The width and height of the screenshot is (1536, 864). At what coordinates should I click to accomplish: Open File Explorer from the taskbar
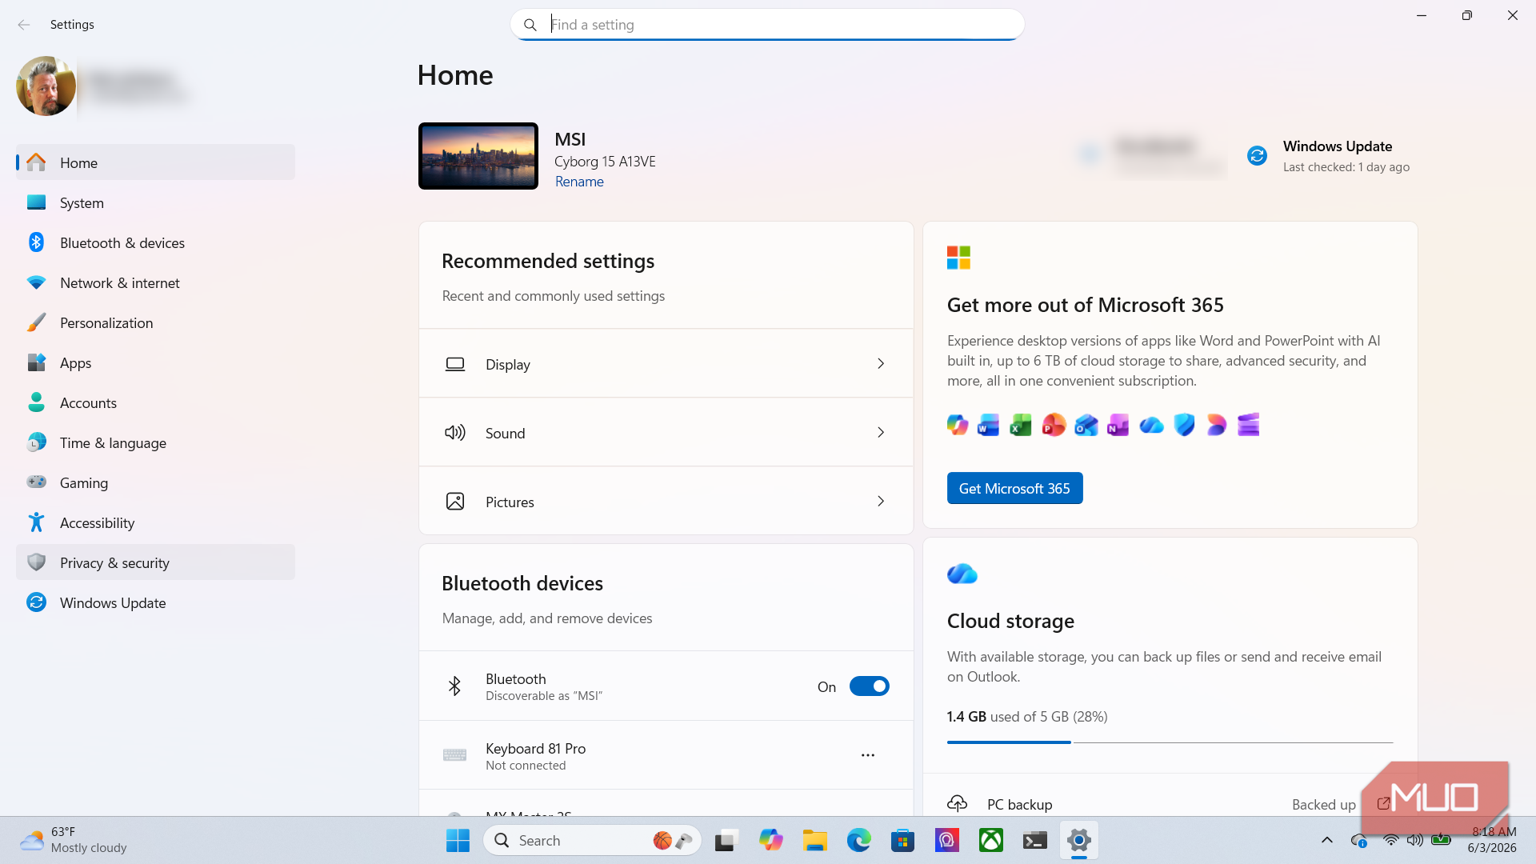(x=814, y=840)
